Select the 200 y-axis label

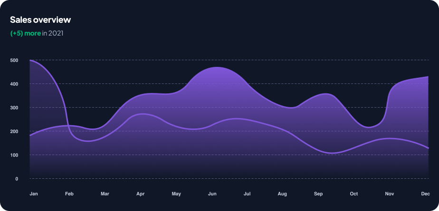pos(14,131)
